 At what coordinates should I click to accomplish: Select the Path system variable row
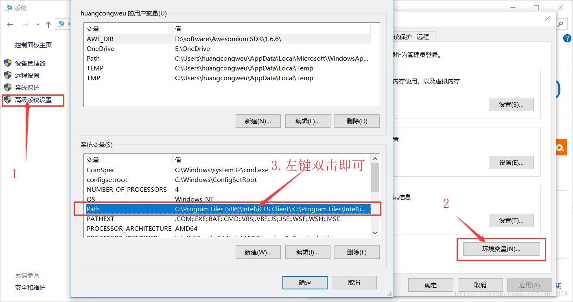point(228,209)
